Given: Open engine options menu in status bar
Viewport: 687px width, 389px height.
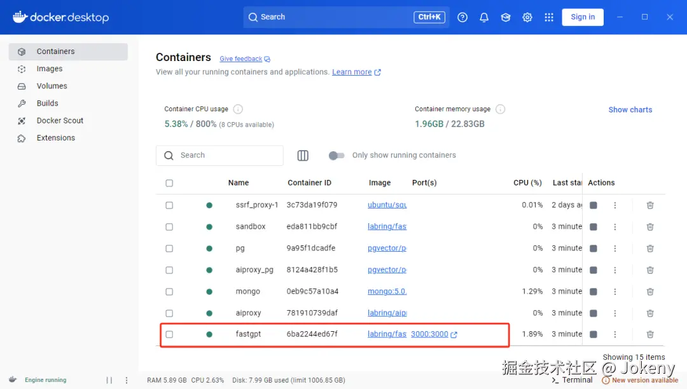Looking at the screenshot, I should point(127,380).
